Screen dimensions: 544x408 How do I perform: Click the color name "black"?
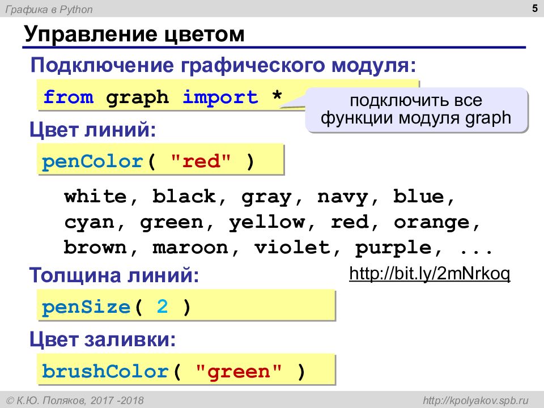184,197
